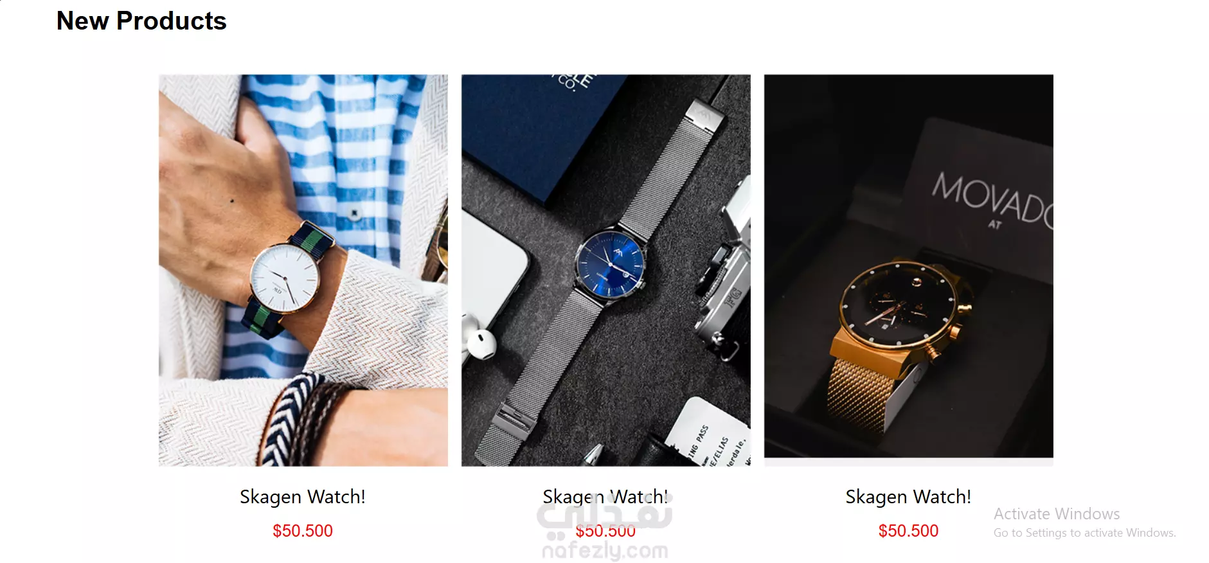This screenshot has height=563, width=1209.
Task: Click Skagen Watch! title under gold watch
Action: [908, 497]
